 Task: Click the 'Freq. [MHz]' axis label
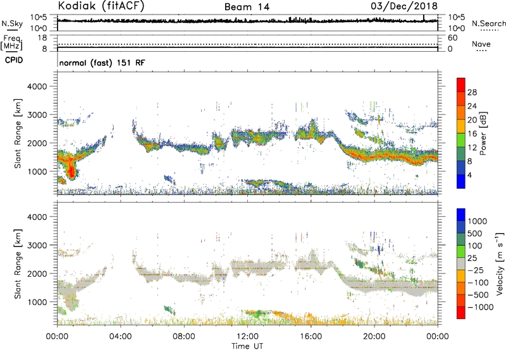[x=11, y=43]
